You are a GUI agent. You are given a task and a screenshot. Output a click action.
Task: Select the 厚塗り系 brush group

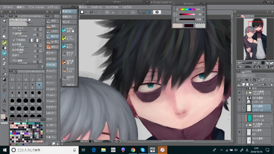click(69, 11)
